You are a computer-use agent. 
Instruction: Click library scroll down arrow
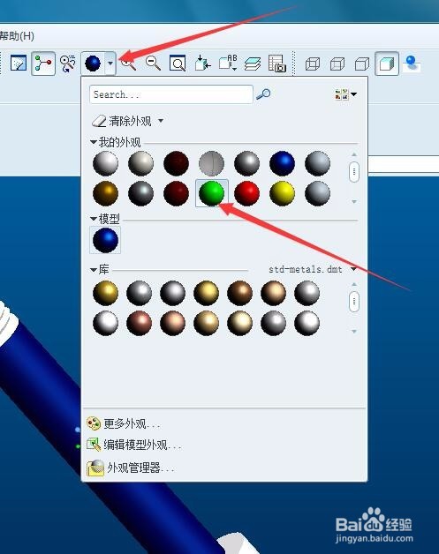tap(354, 332)
